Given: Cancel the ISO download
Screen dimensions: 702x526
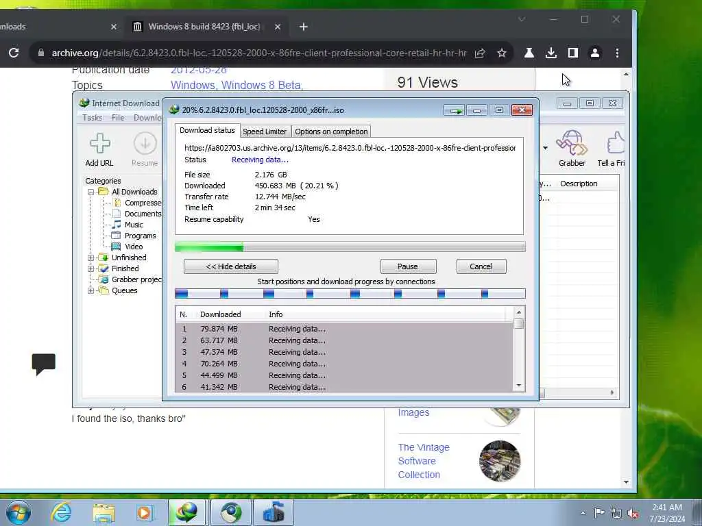Looking at the screenshot, I should click(481, 266).
